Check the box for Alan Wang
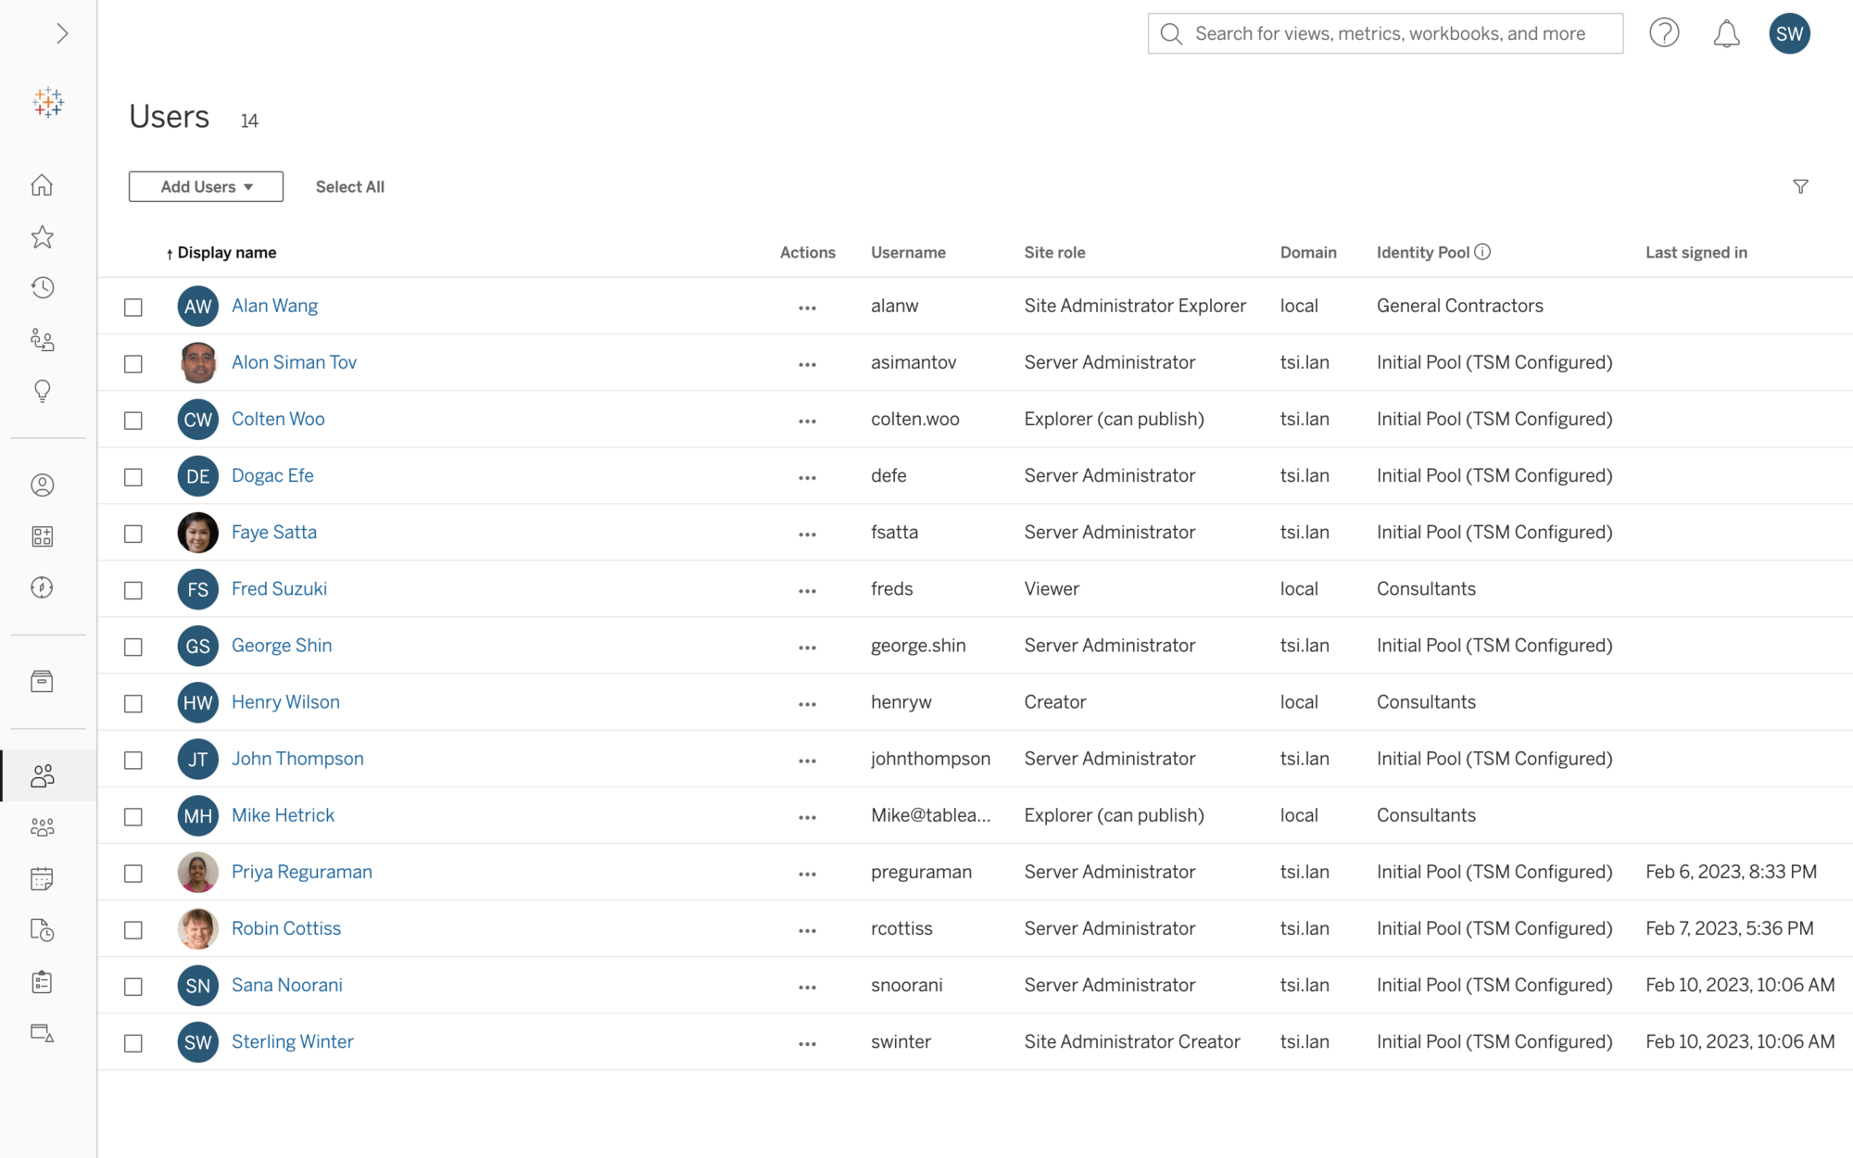 [133, 308]
